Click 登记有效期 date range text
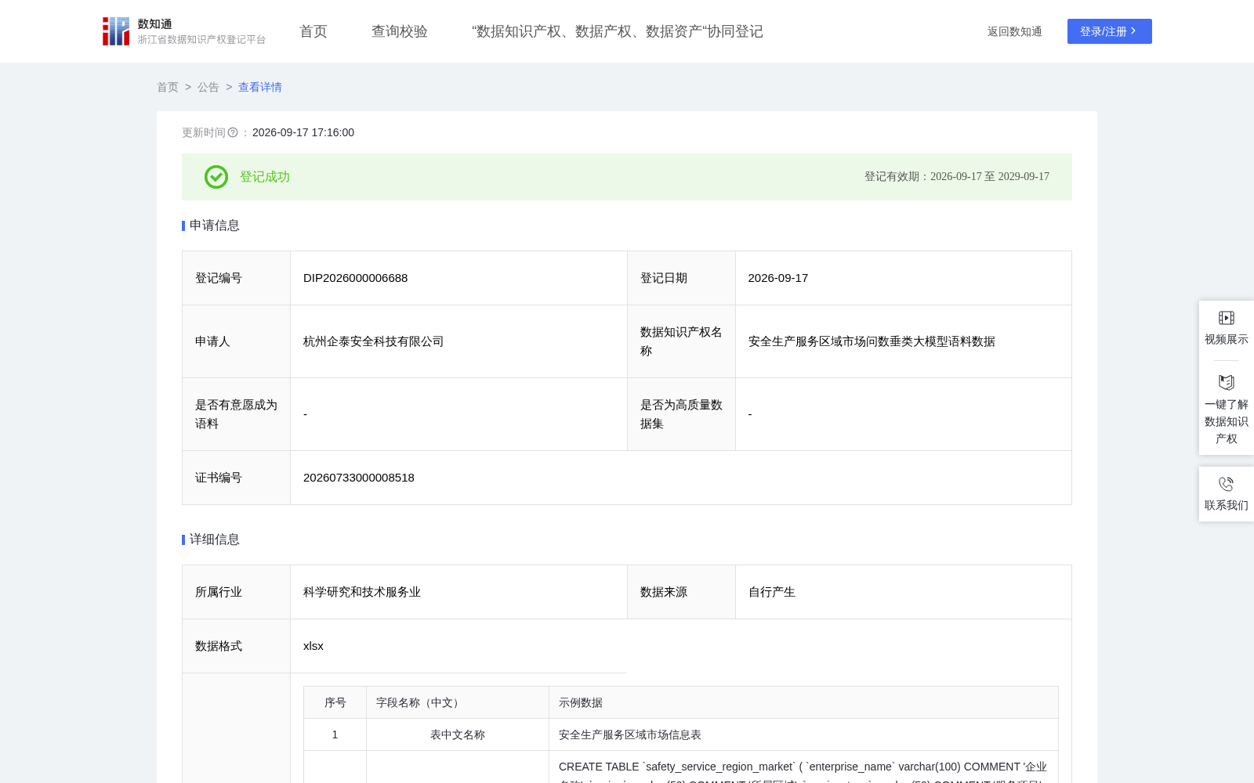The width and height of the screenshot is (1254, 783). point(957,177)
